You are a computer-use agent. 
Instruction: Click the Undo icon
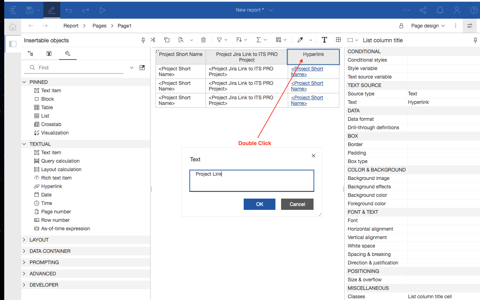pyautogui.click(x=69, y=10)
